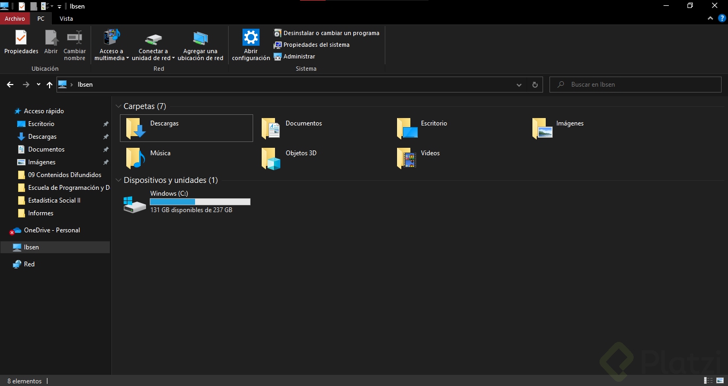Switch to large icons view in status bar
728x386 pixels.
[x=719, y=381]
